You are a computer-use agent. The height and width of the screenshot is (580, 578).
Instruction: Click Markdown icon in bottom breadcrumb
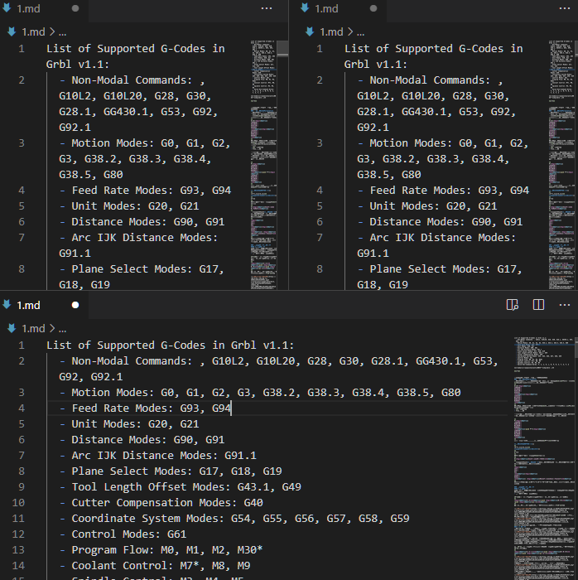point(12,328)
